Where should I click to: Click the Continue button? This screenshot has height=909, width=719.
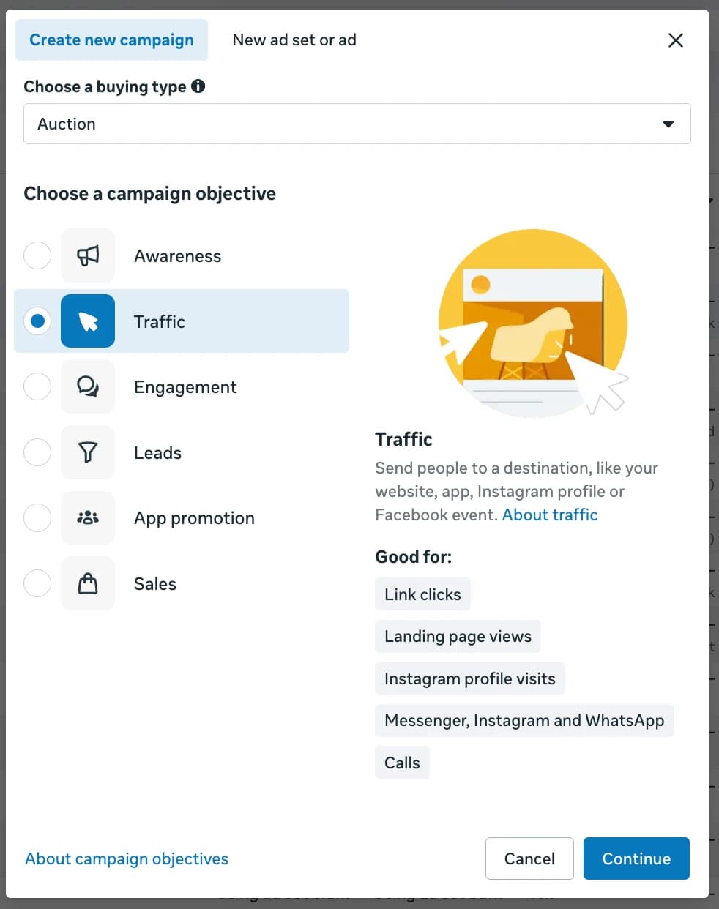point(636,858)
